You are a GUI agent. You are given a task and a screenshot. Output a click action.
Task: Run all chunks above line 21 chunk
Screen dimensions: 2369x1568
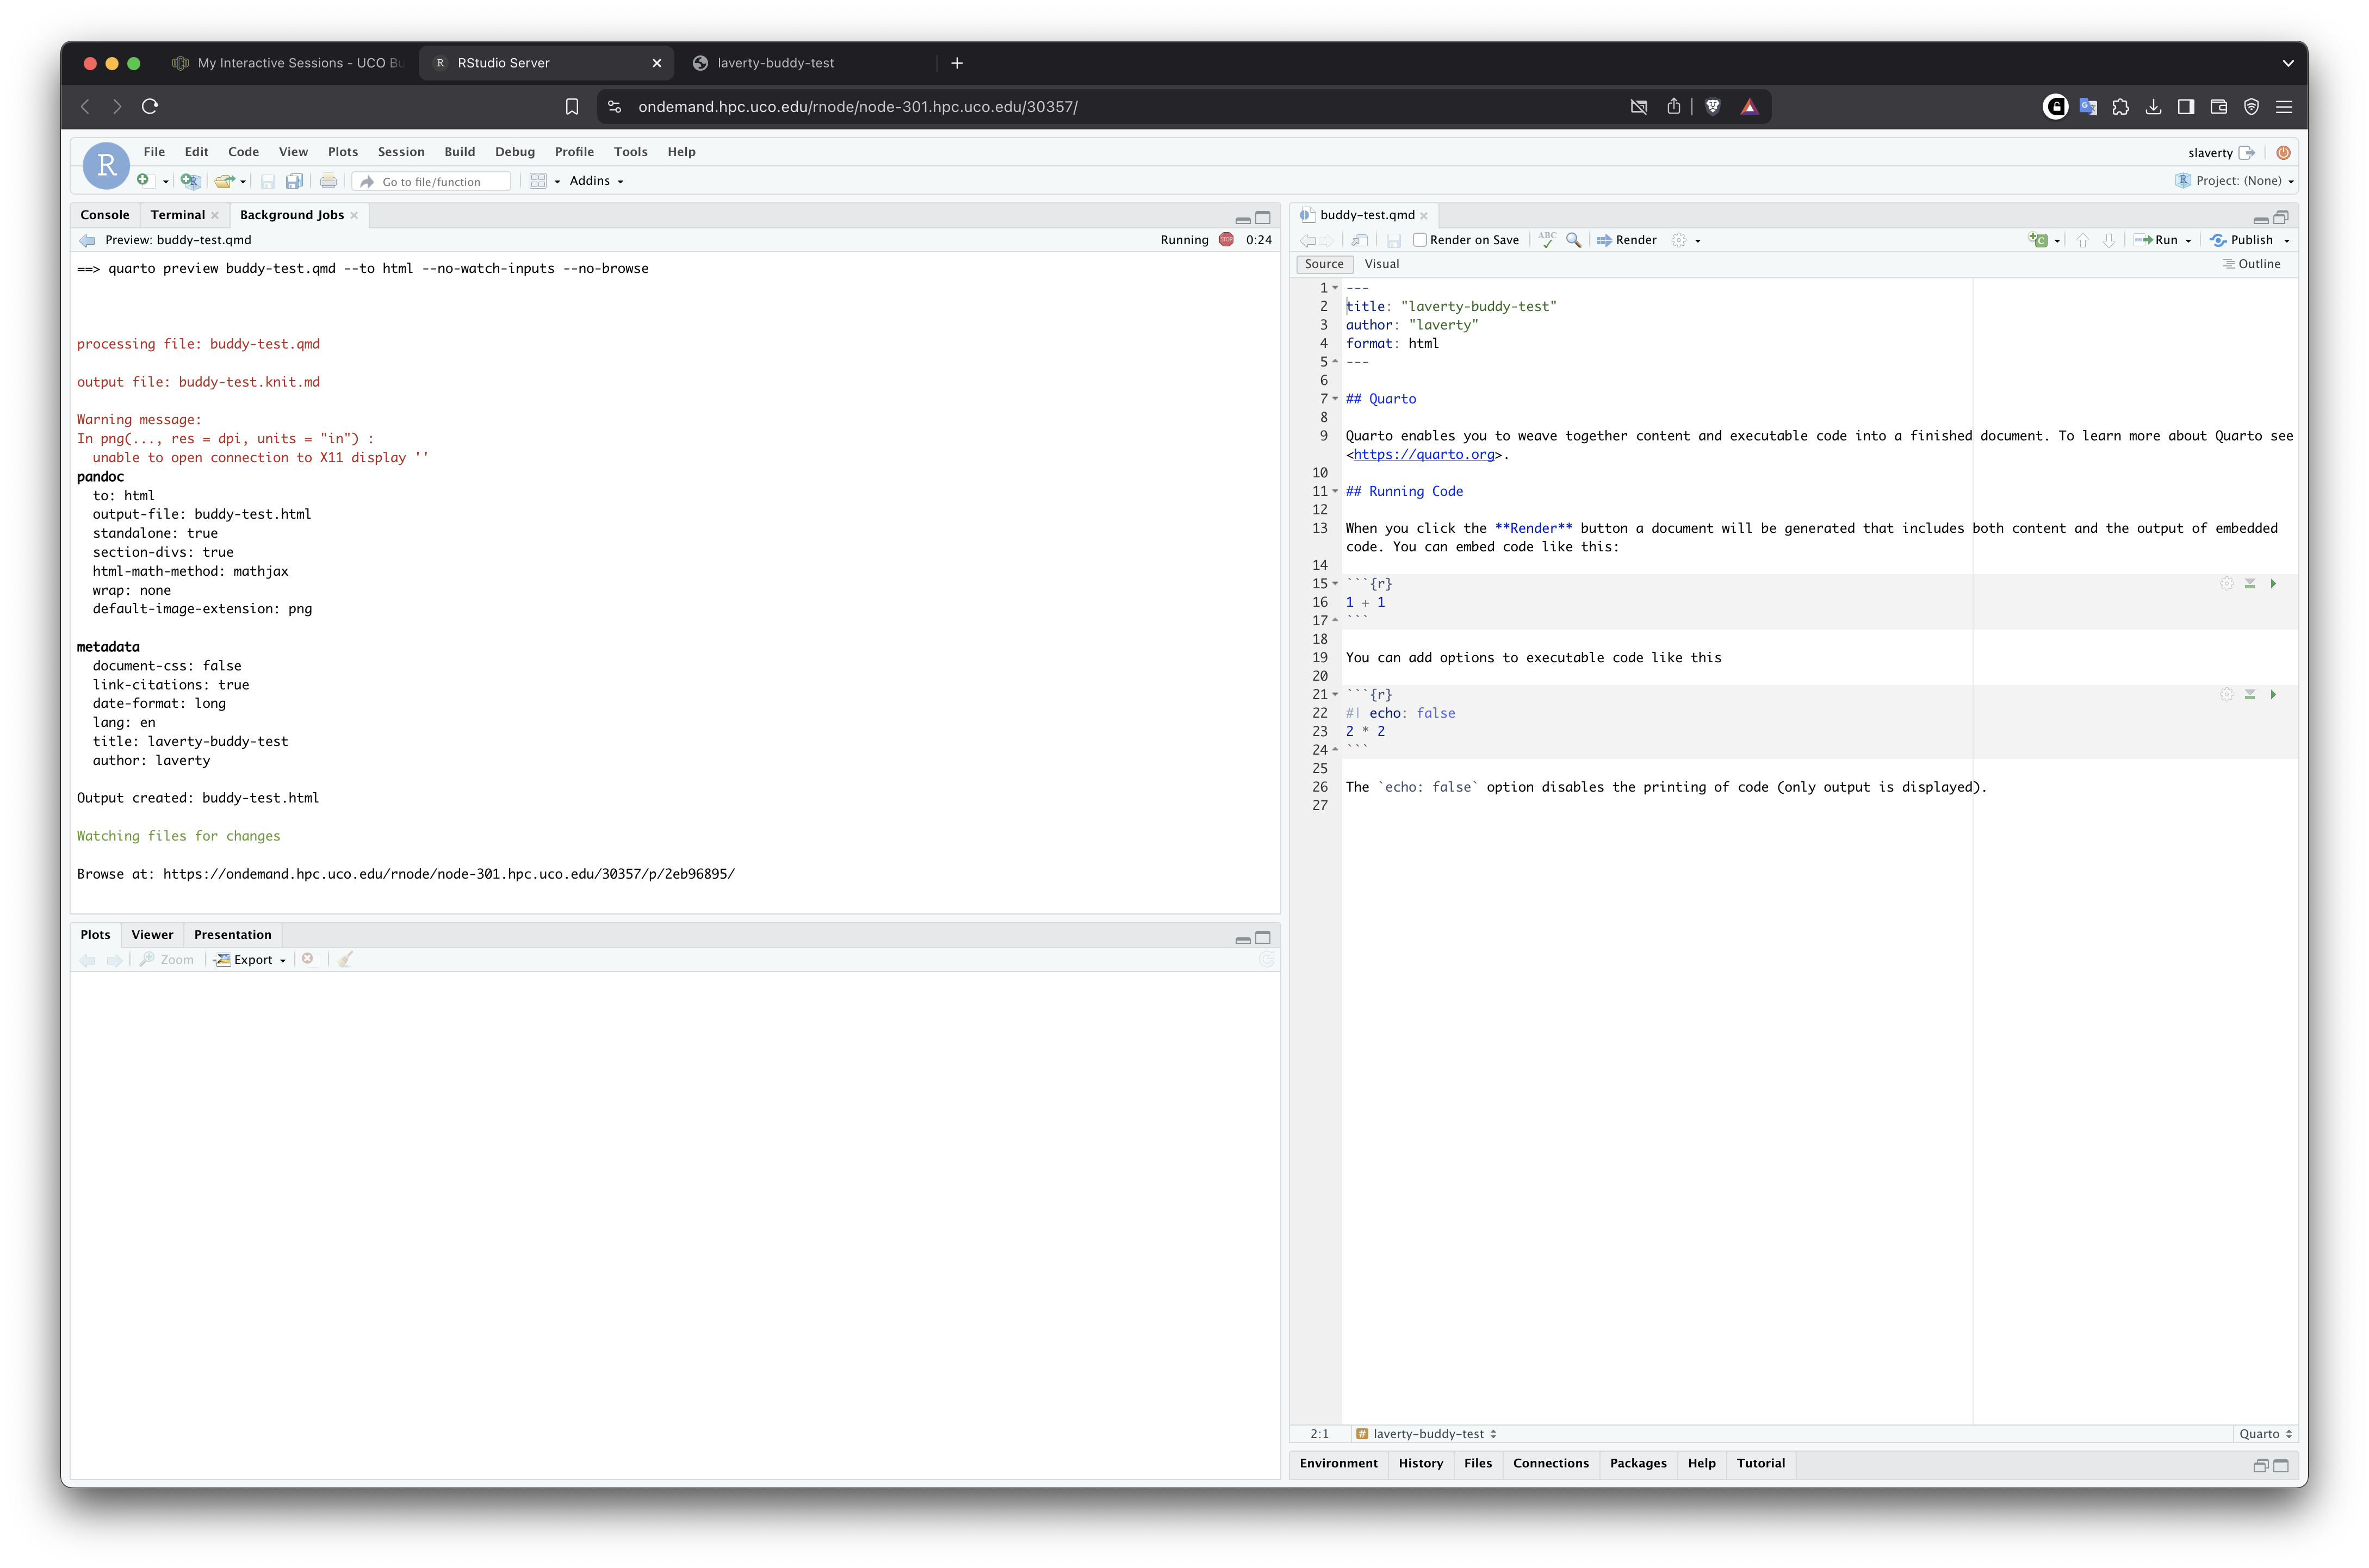[2250, 695]
